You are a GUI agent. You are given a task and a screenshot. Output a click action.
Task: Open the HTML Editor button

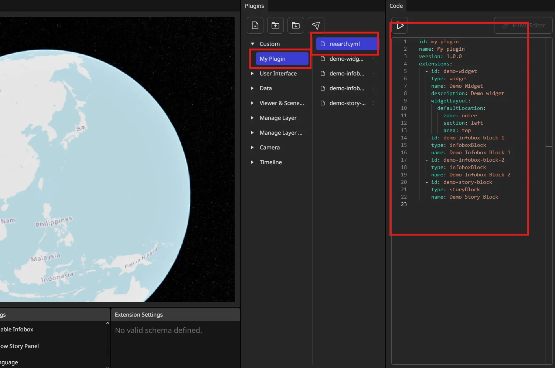point(523,26)
